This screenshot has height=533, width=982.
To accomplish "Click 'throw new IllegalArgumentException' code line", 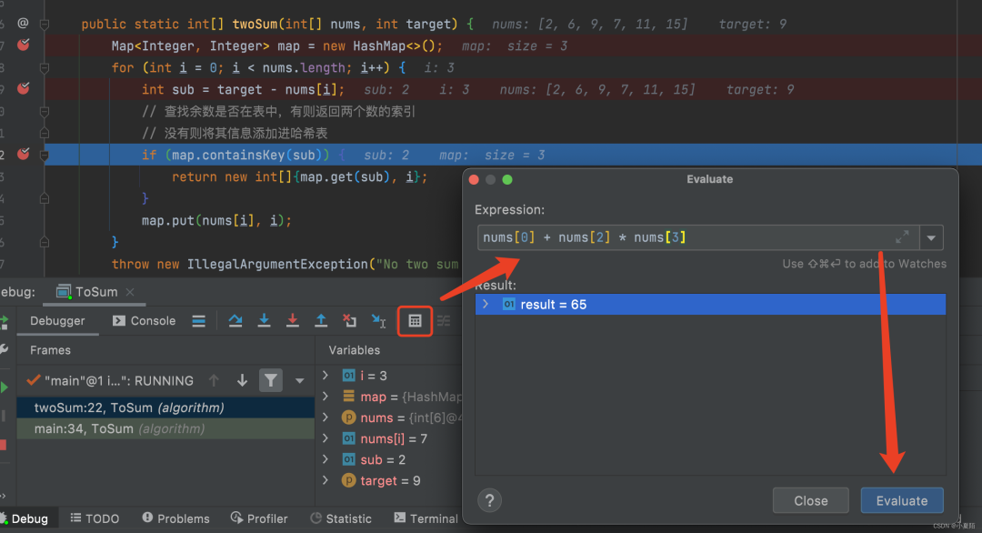I will pos(285,265).
